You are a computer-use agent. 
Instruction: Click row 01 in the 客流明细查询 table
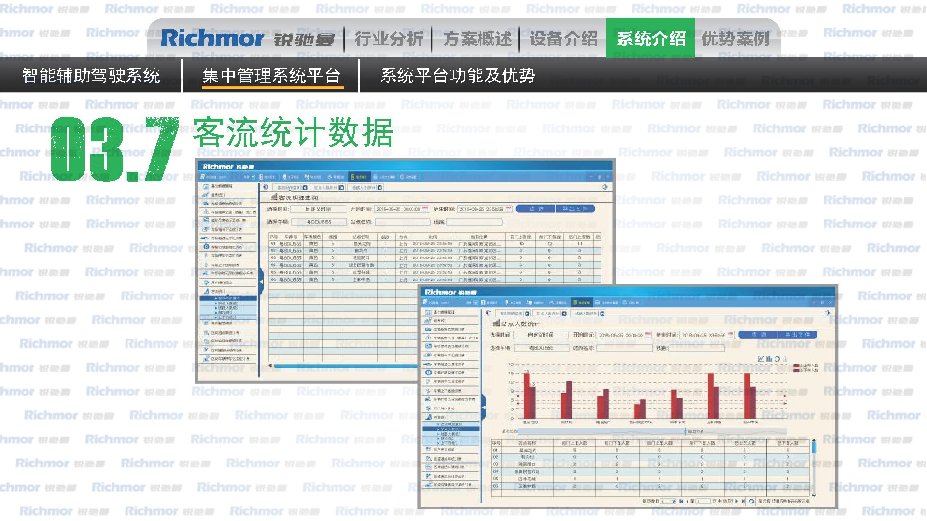point(435,244)
